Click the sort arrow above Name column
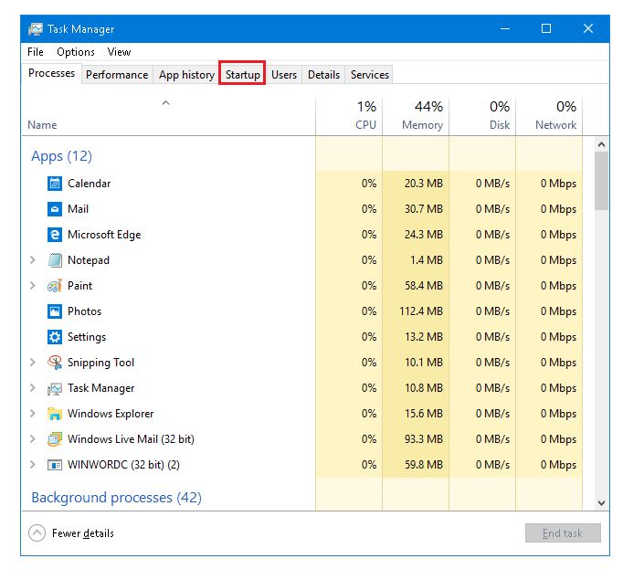 click(x=165, y=103)
